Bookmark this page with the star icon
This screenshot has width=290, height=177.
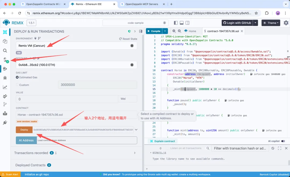click(x=256, y=13)
